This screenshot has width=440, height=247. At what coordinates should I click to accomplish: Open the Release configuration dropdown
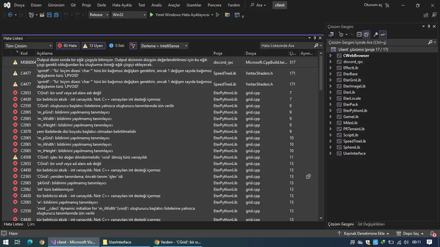[99, 15]
